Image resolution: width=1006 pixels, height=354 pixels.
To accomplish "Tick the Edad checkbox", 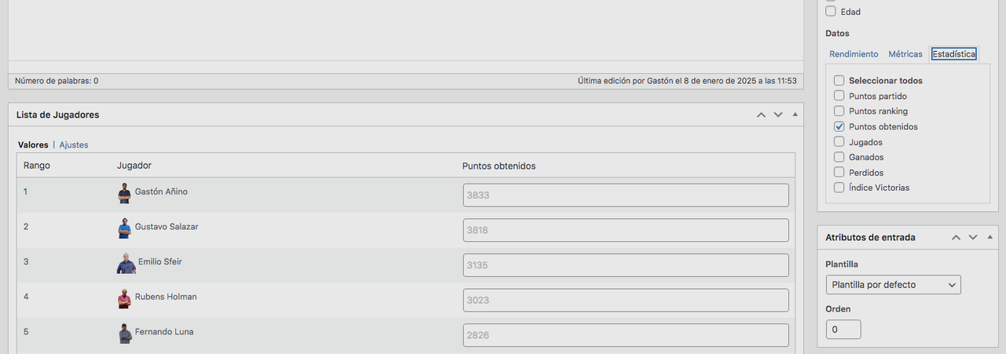I will click(x=831, y=12).
